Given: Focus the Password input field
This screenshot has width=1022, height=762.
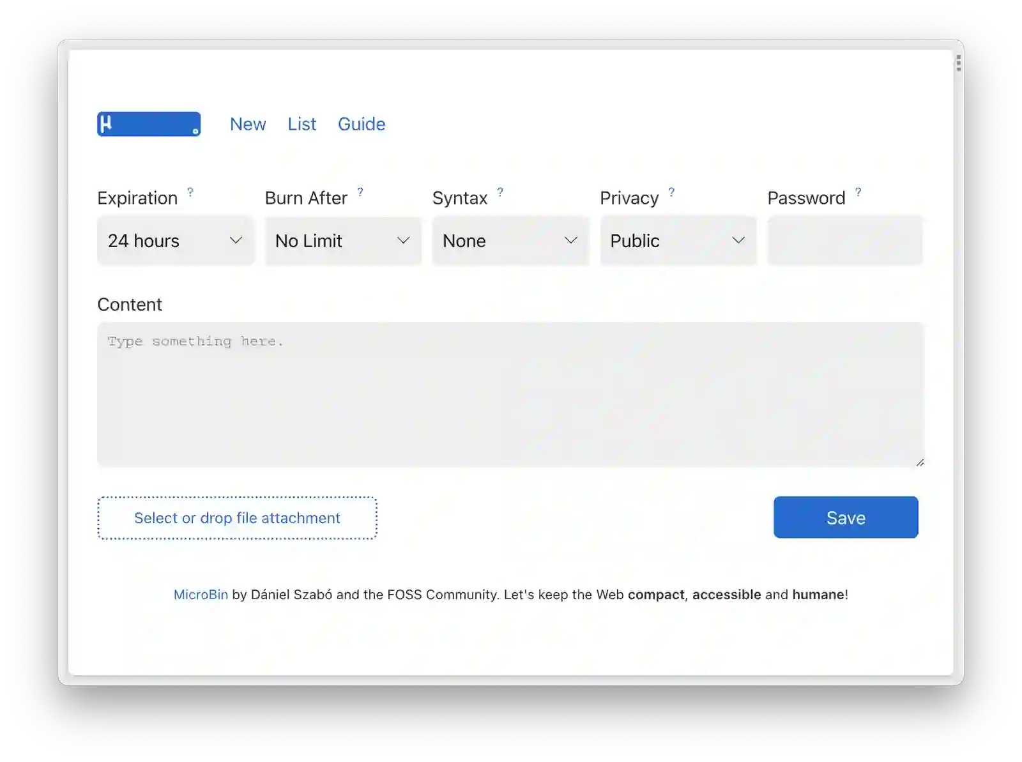Looking at the screenshot, I should 845,241.
